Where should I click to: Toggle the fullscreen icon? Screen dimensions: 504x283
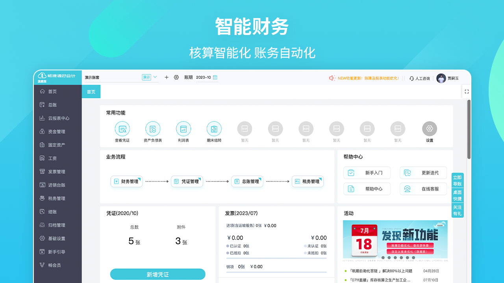[x=467, y=92]
